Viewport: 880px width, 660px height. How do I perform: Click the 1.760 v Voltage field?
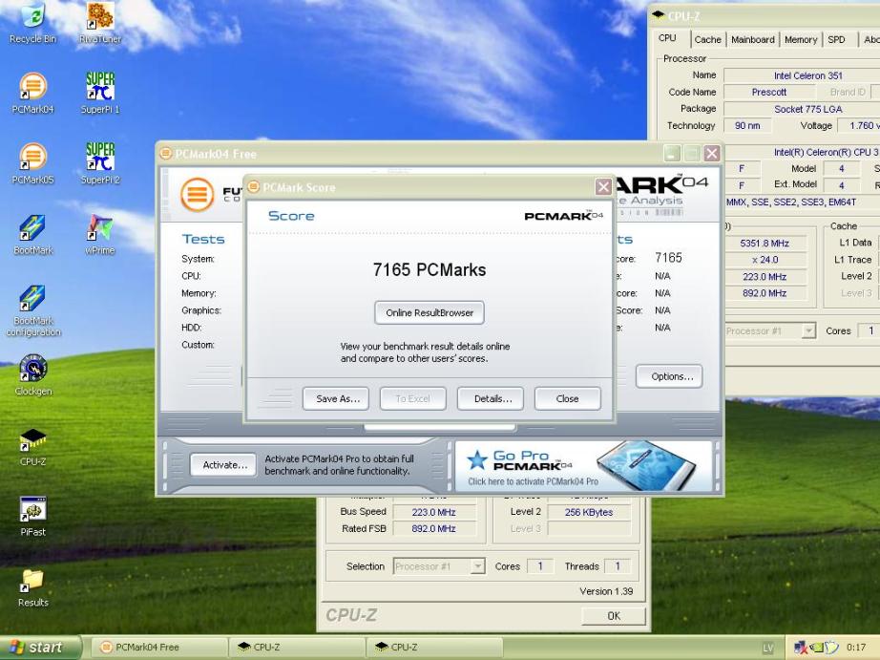point(859,126)
